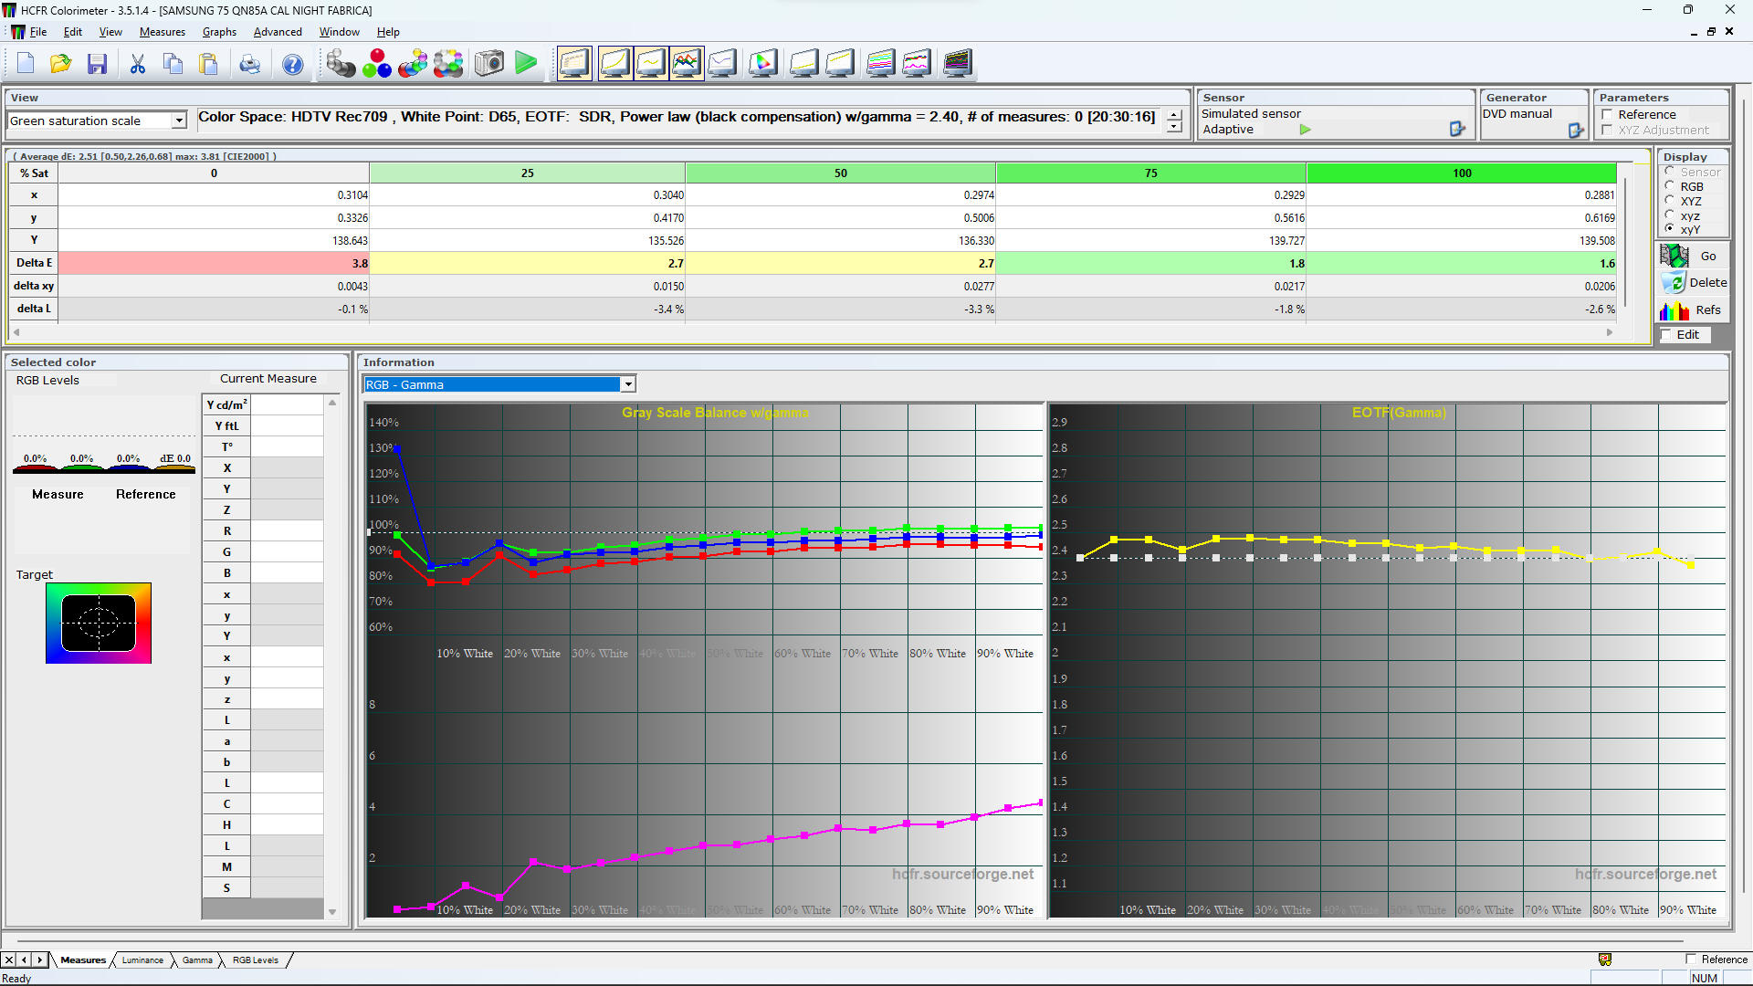Click the Sensor configure icon
This screenshot has width=1753, height=986.
(x=1457, y=130)
